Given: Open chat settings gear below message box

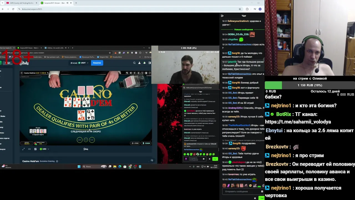Looking at the screenshot, I should pyautogui.click(x=255, y=198).
